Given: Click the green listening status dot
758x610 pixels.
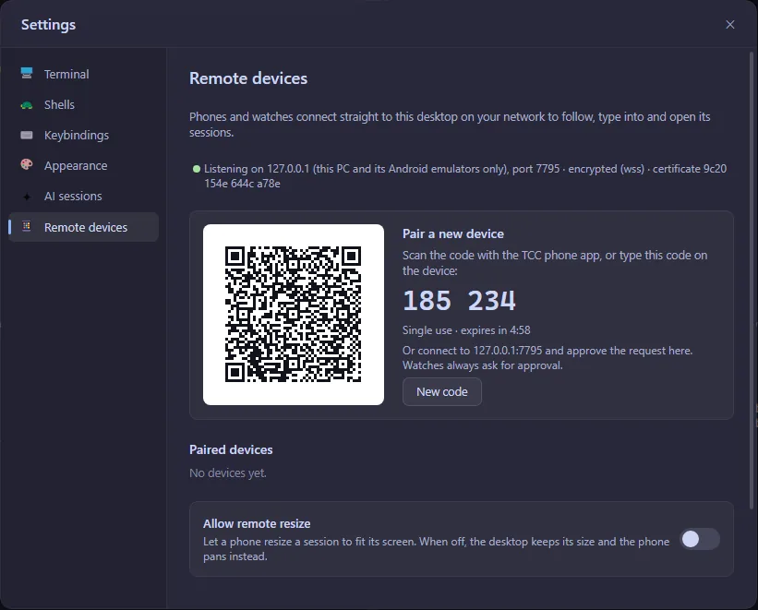Looking at the screenshot, I should [x=197, y=169].
